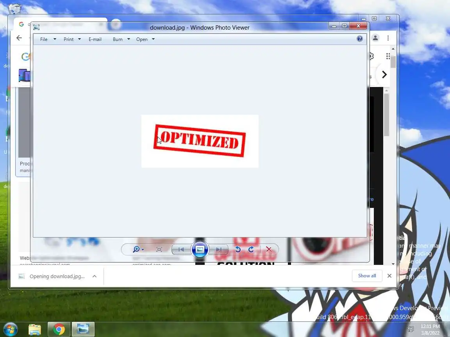Rotate image counterclockwise
Screen dimensions: 450x337
coord(238,249)
